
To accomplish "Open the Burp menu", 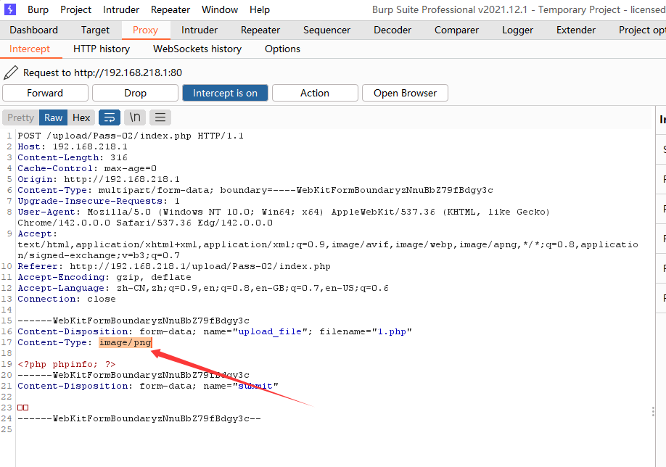I will (38, 9).
